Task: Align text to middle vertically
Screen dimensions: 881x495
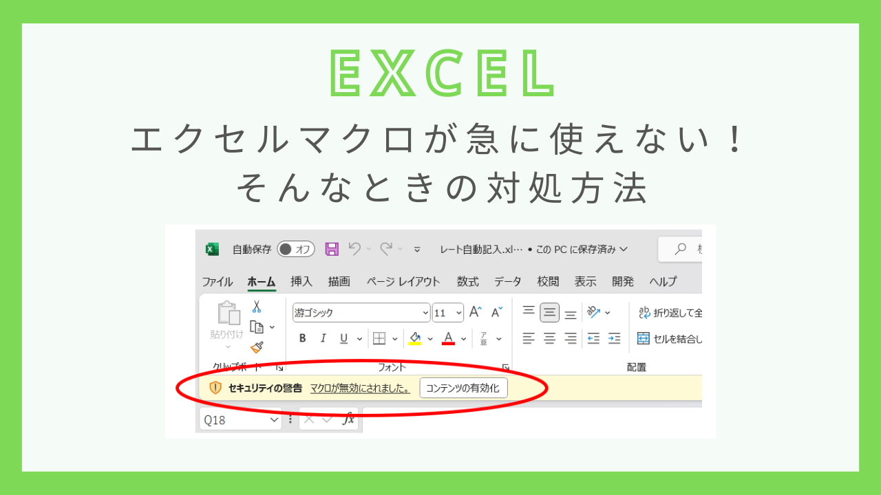Action: pyautogui.click(x=549, y=313)
